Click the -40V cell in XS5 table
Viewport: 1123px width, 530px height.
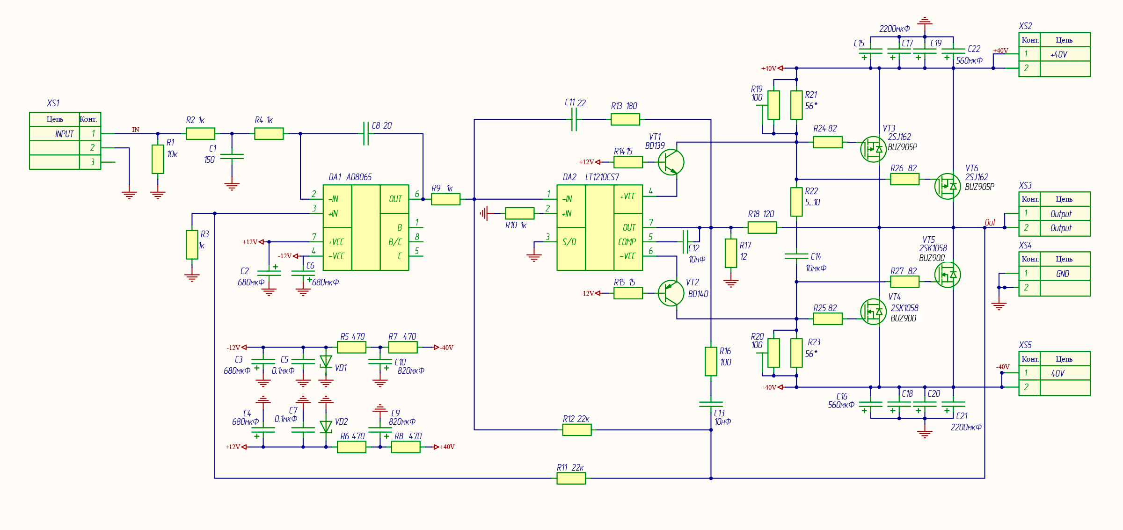pos(1065,373)
